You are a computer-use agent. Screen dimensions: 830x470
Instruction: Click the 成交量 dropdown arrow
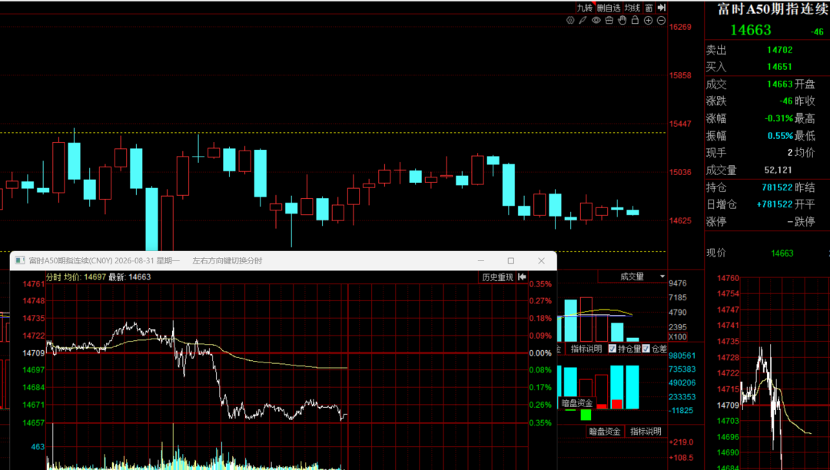click(x=662, y=276)
